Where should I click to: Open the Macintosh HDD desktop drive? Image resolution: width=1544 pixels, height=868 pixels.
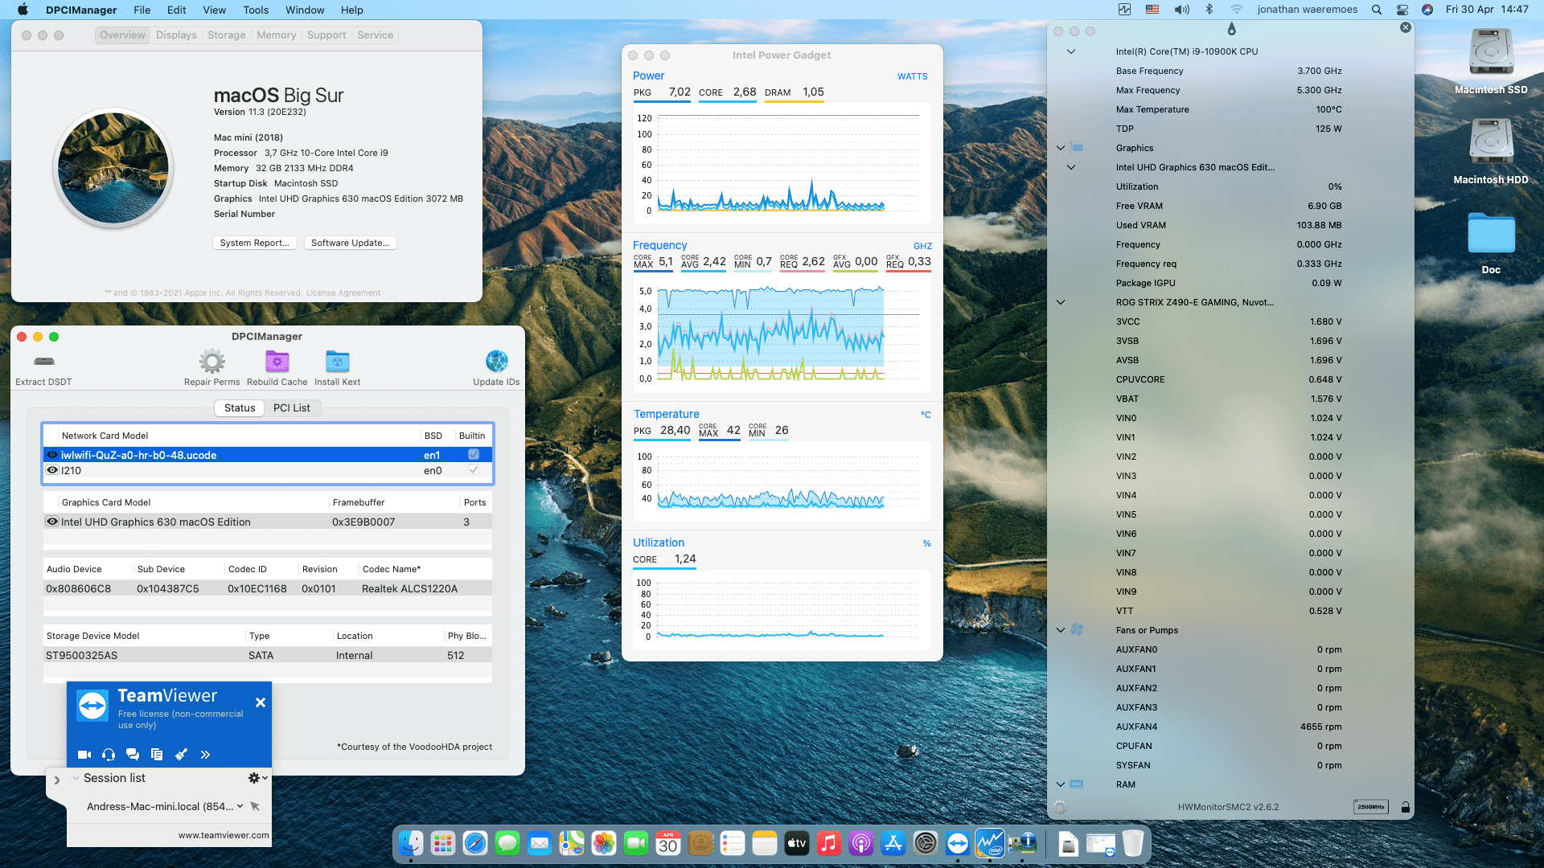point(1491,150)
